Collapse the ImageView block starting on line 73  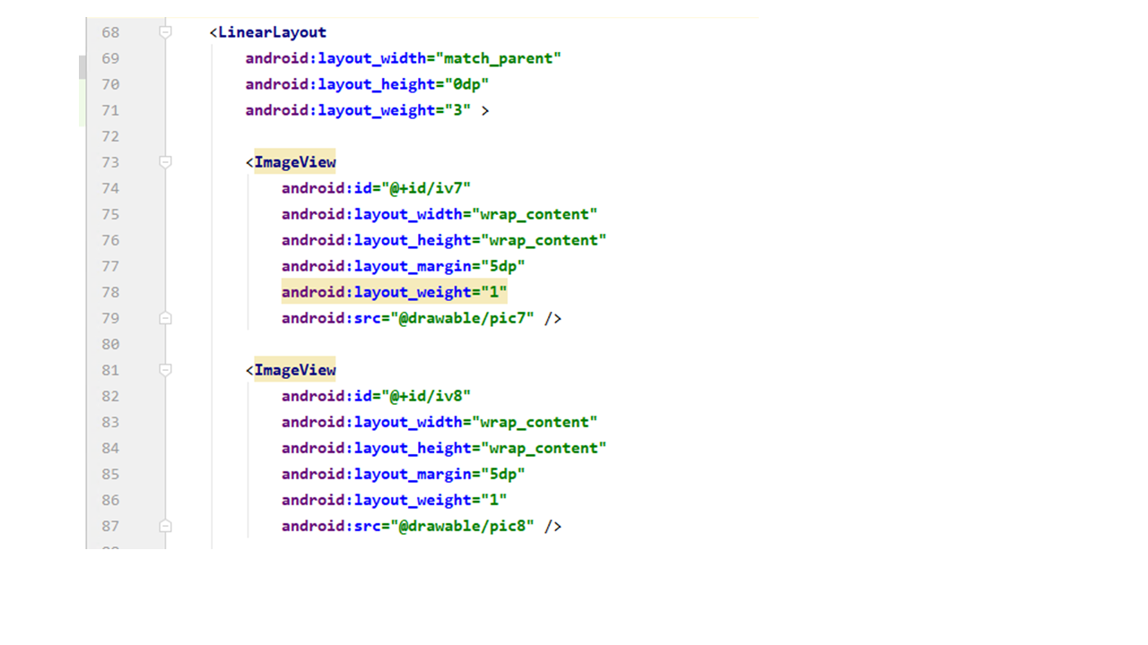(165, 162)
